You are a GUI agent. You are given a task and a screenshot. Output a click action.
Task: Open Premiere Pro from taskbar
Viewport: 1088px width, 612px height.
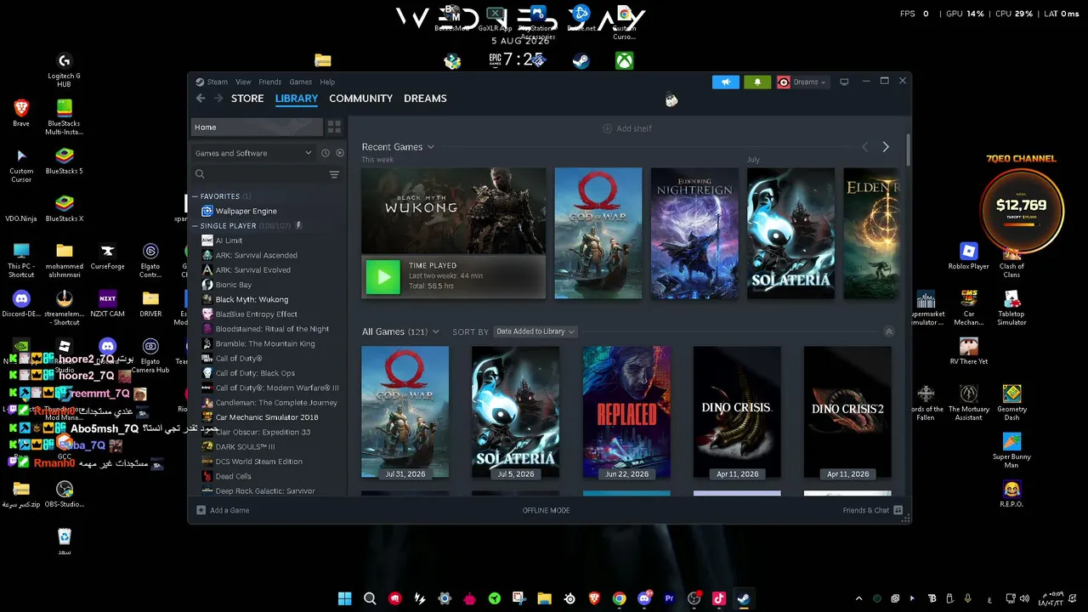click(x=669, y=598)
